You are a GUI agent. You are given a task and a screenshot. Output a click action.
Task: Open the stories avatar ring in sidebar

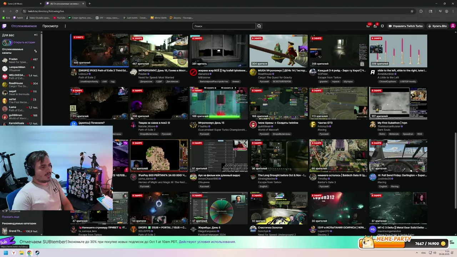[7, 42]
